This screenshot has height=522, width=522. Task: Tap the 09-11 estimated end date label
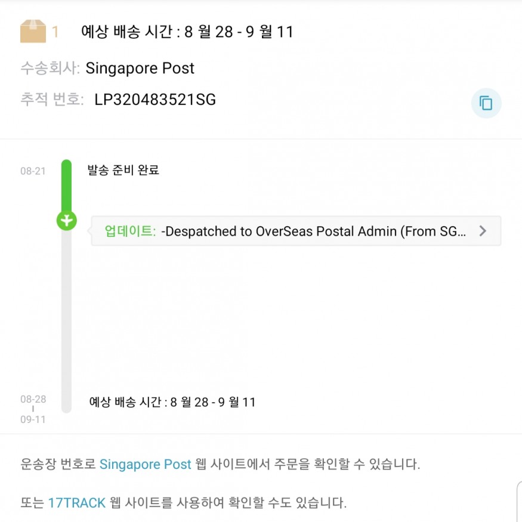click(x=33, y=419)
